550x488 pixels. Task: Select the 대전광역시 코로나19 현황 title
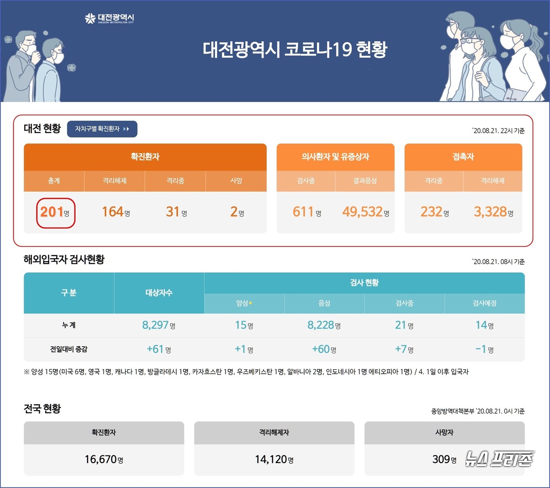pos(295,49)
